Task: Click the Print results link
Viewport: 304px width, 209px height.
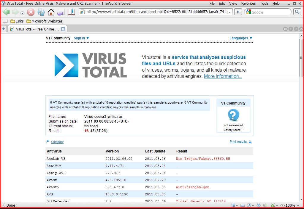Action: coord(238,142)
